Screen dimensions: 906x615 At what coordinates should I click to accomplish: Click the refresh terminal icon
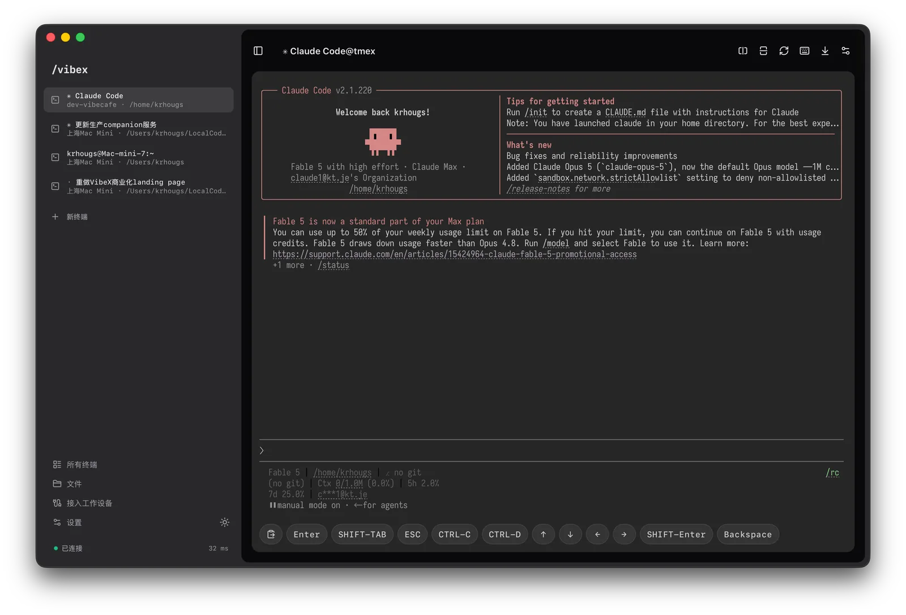(x=784, y=51)
